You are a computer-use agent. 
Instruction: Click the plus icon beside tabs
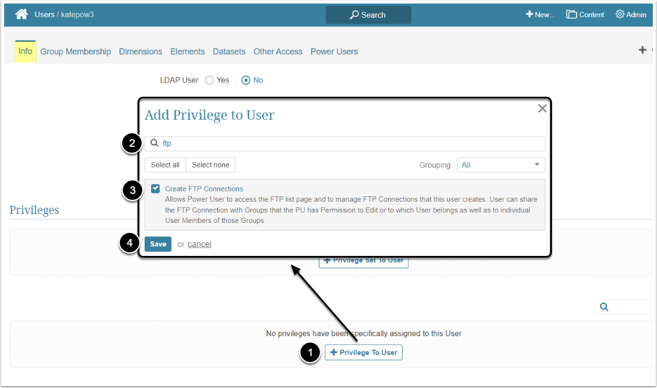[x=642, y=50]
